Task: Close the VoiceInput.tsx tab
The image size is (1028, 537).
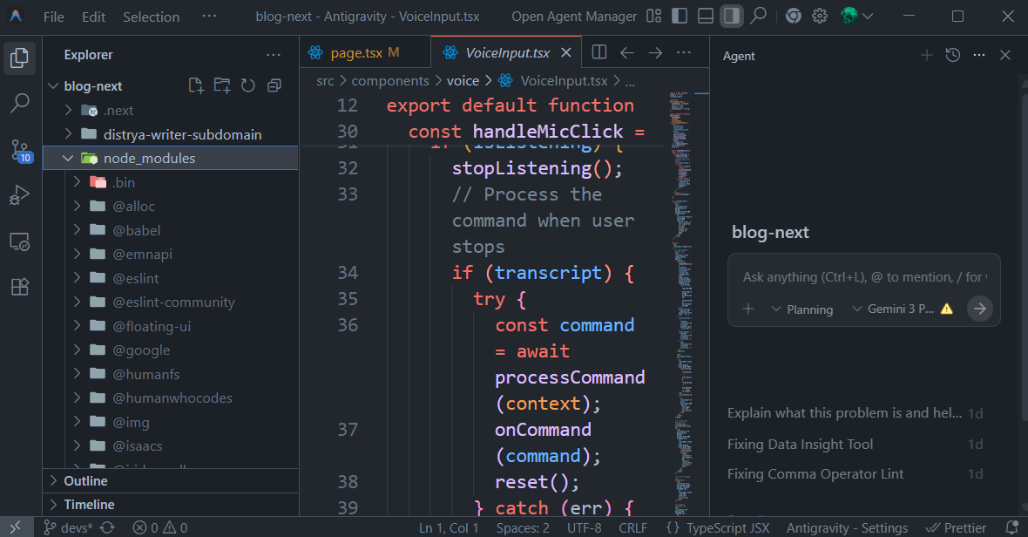Action: (566, 52)
